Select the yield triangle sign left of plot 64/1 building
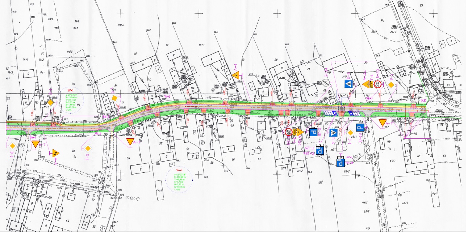The width and height of the screenshot is (468, 232). tap(383, 123)
